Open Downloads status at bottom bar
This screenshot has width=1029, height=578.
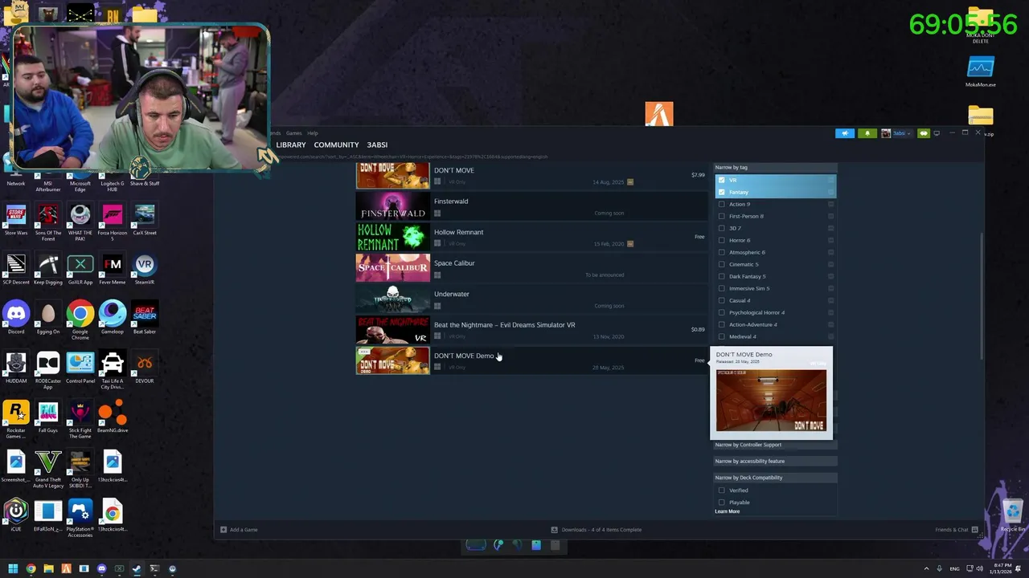point(596,530)
